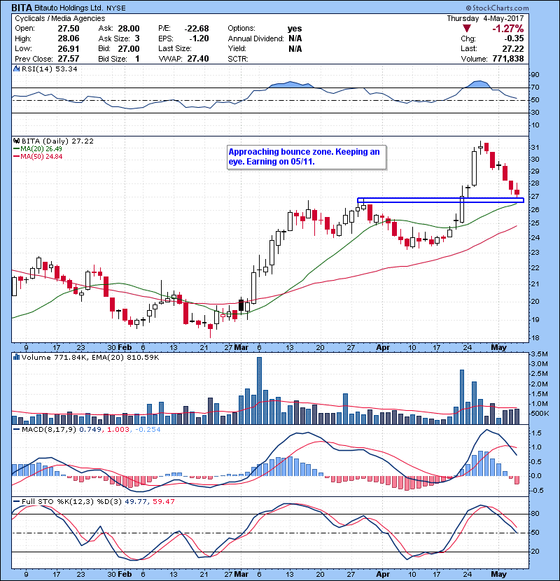Click the green MA(20) legend marker
The image size is (560, 581).
click(17, 148)
